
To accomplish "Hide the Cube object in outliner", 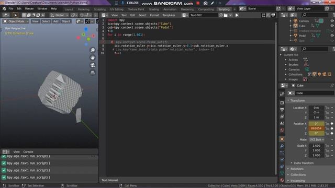I will tap(332, 26).
